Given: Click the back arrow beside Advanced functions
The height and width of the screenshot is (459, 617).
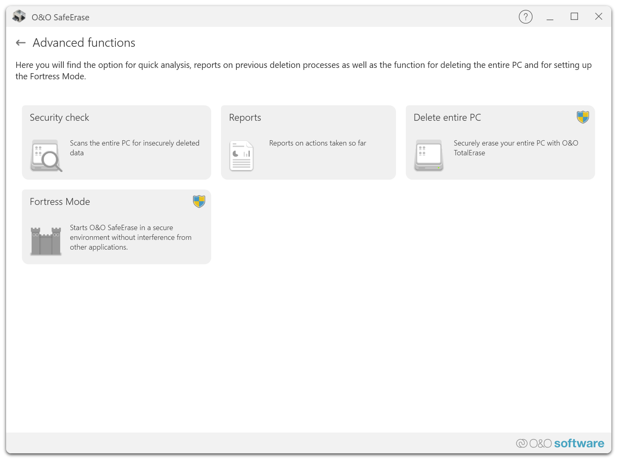Looking at the screenshot, I should 21,43.
